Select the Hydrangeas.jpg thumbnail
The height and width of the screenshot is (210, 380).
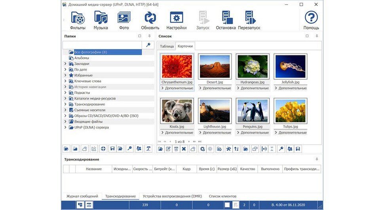[x=253, y=67]
